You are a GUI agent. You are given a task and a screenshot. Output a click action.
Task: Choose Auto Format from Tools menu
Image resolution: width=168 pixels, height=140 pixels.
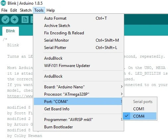point(79,18)
